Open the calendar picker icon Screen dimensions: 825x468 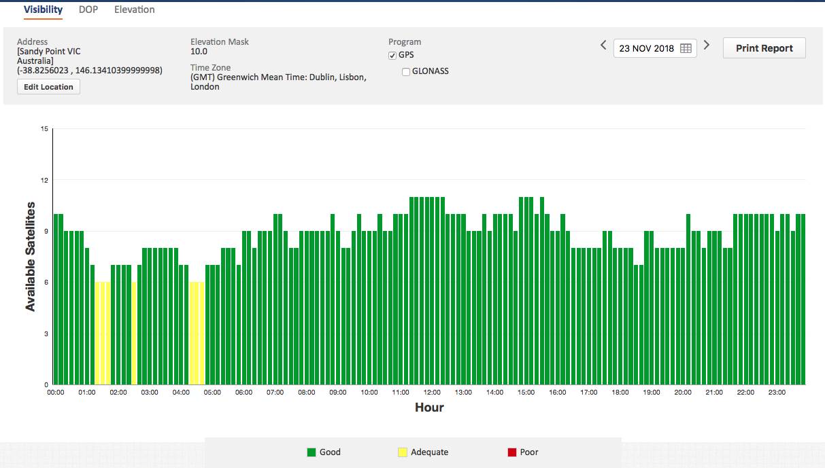point(686,48)
